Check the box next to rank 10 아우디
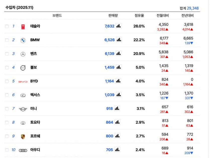 click(7, 150)
